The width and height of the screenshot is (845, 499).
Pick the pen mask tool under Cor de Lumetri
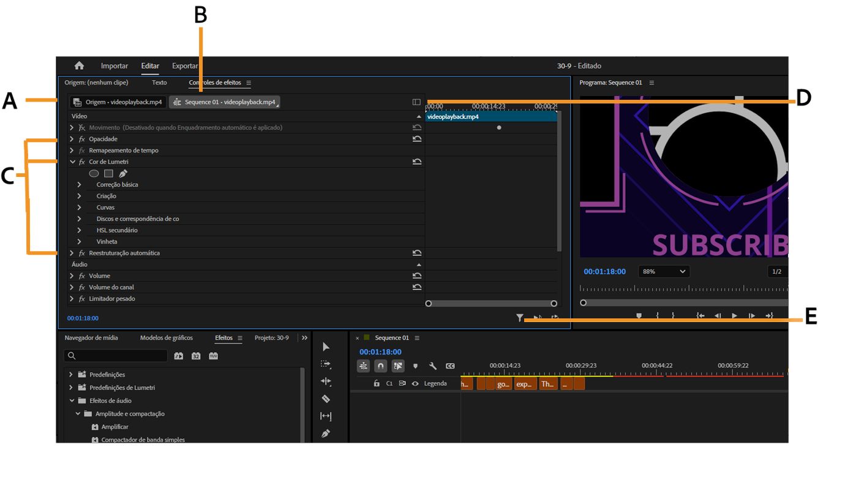click(123, 173)
